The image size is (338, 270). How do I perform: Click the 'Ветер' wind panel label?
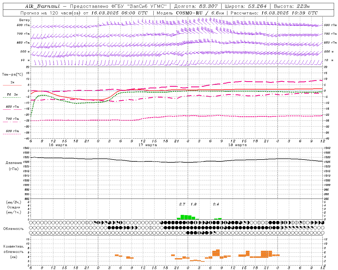[x=25, y=20]
